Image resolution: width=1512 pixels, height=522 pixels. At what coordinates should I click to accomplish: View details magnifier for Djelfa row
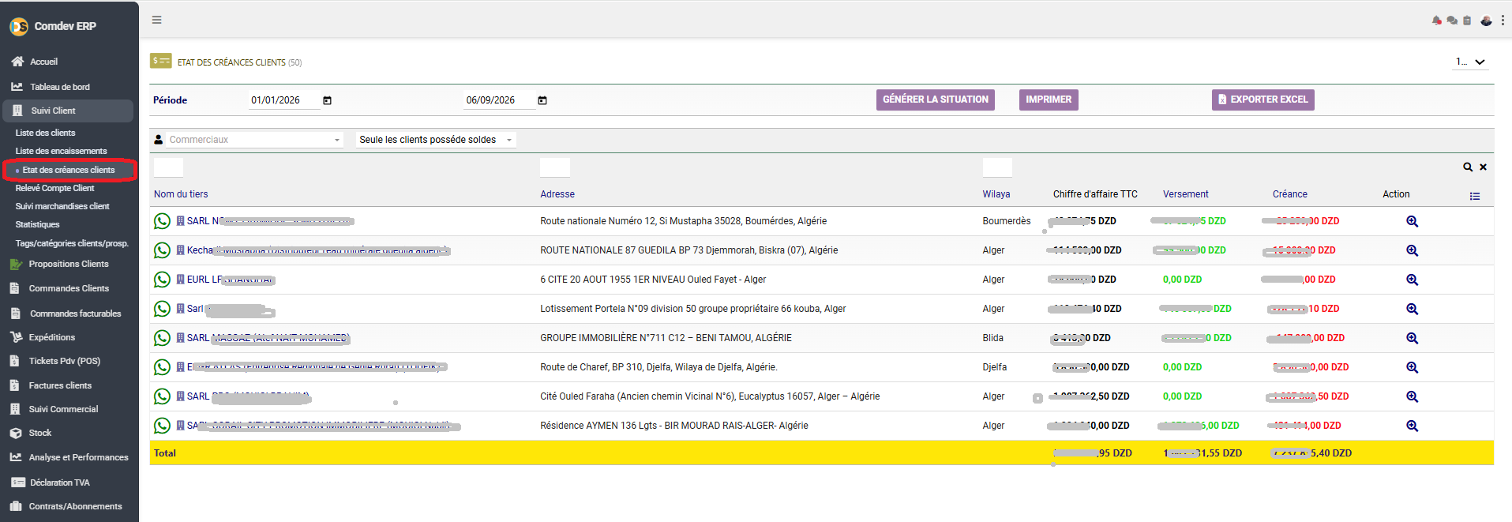(1413, 367)
